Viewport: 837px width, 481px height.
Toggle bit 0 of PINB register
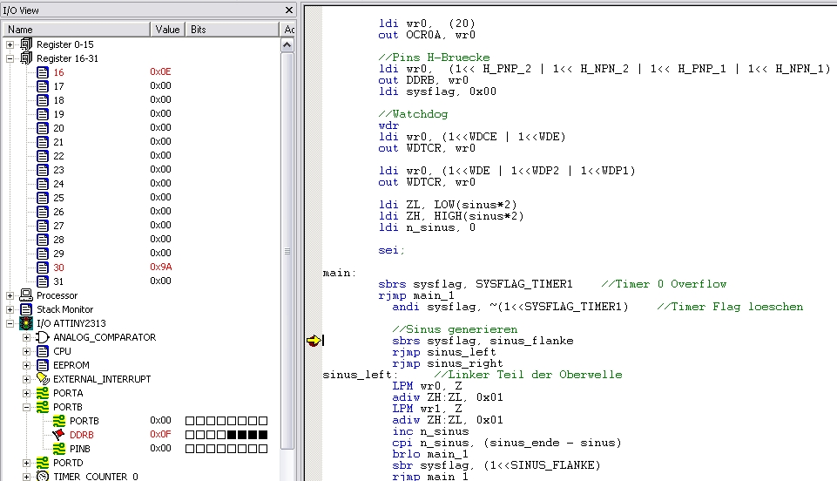click(263, 449)
